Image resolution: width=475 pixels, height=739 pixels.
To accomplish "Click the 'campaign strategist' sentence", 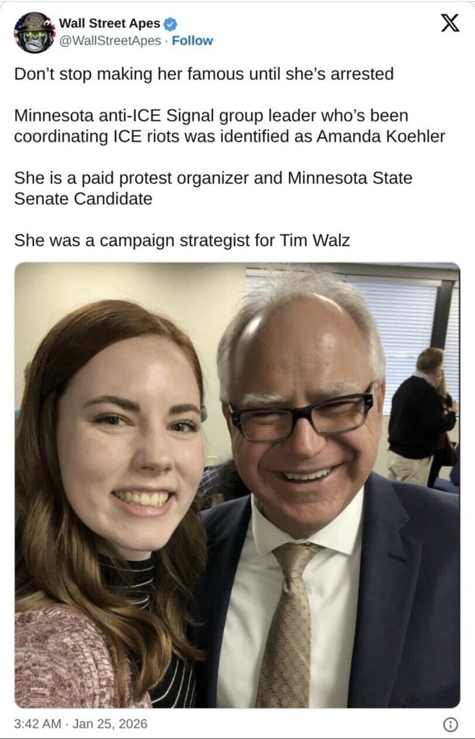I will [x=182, y=240].
